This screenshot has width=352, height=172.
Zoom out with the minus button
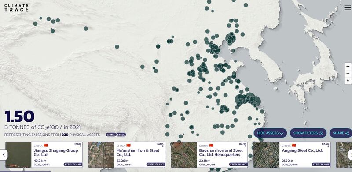click(348, 74)
